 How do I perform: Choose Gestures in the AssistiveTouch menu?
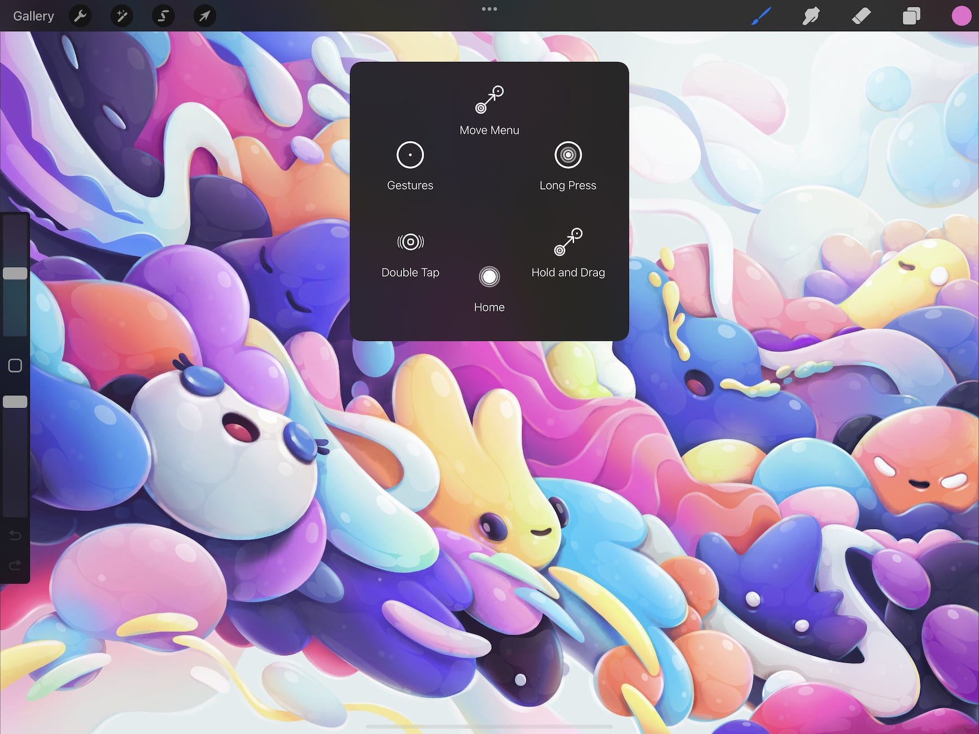(410, 166)
